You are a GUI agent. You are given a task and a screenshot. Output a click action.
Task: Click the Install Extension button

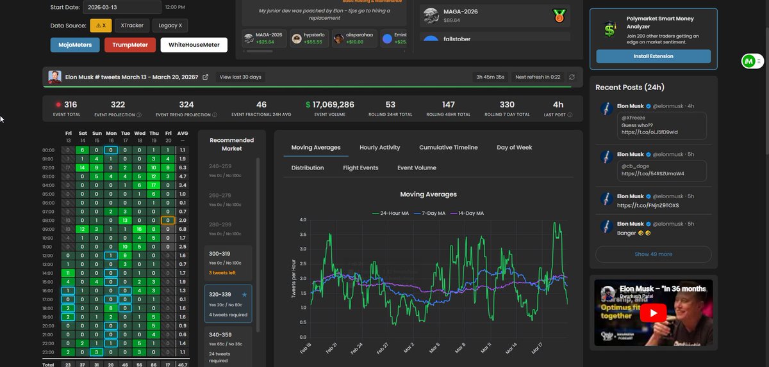(x=654, y=56)
